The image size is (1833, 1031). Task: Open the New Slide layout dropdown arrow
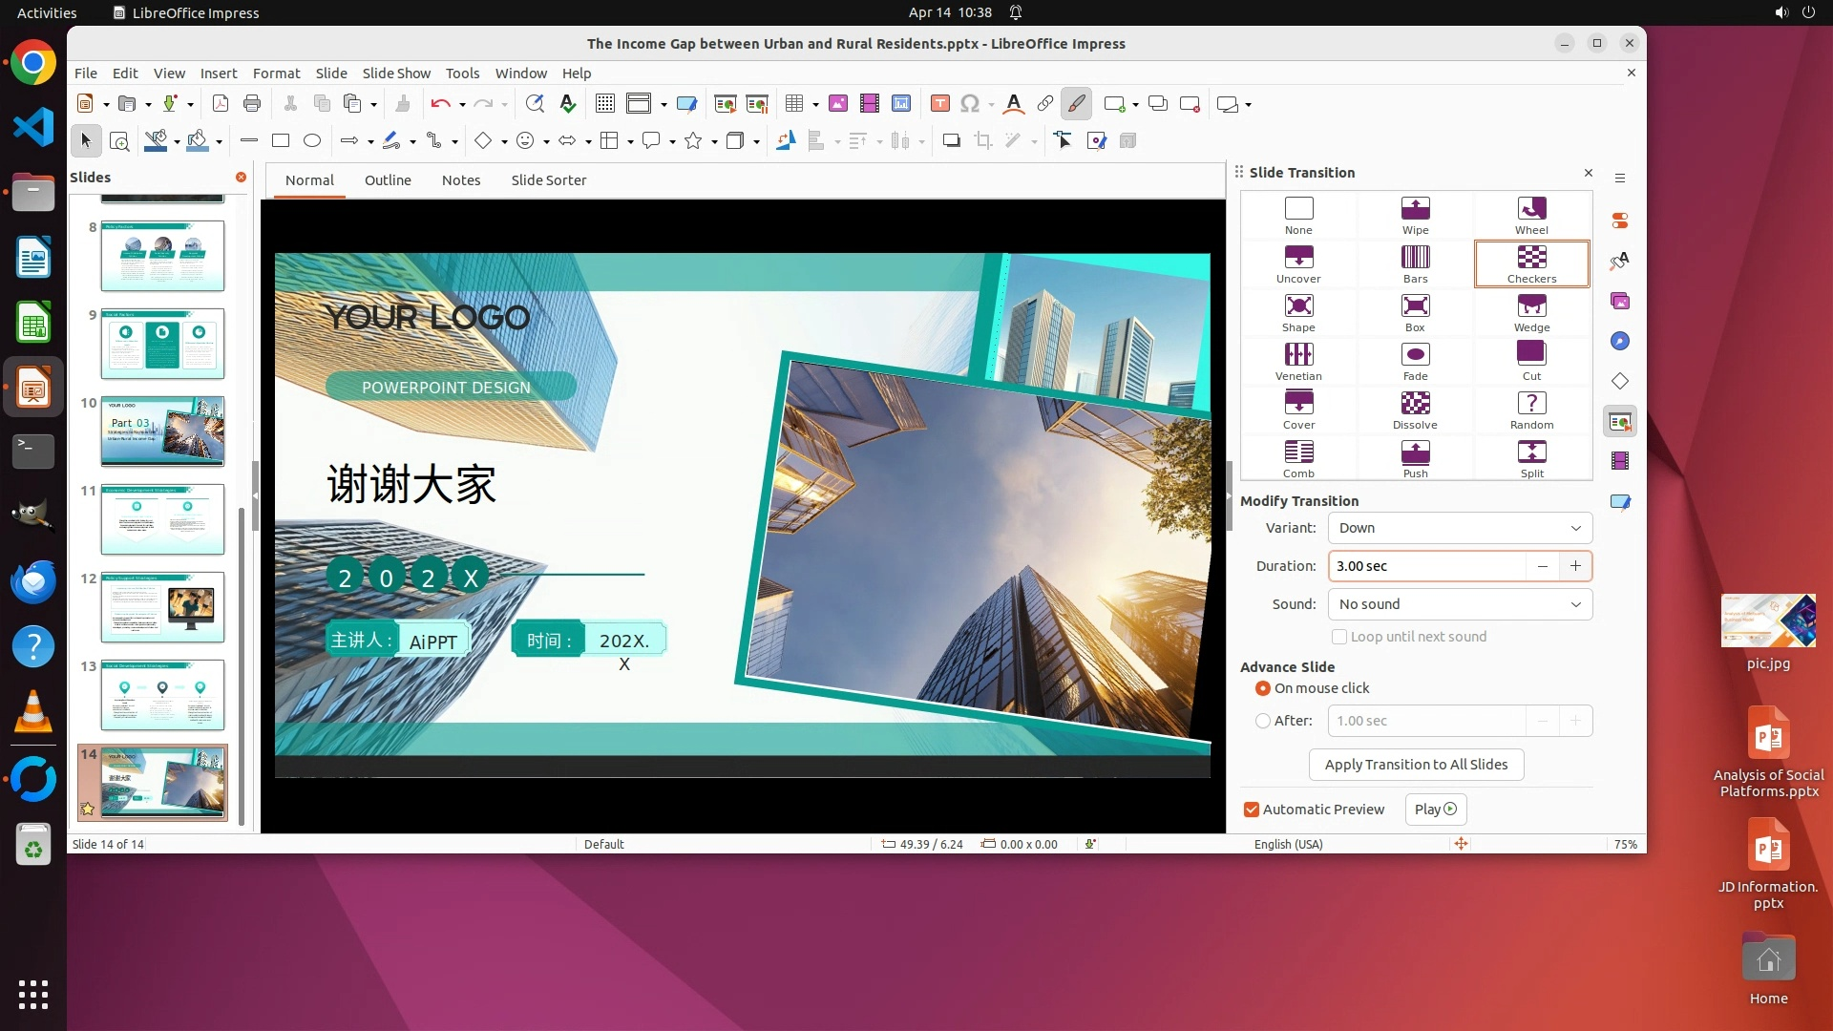coord(1135,104)
